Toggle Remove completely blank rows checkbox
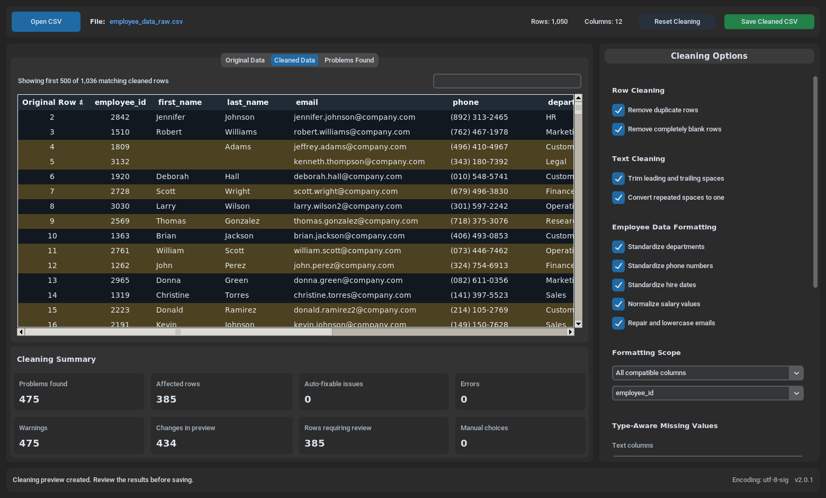The height and width of the screenshot is (498, 826). click(x=618, y=129)
